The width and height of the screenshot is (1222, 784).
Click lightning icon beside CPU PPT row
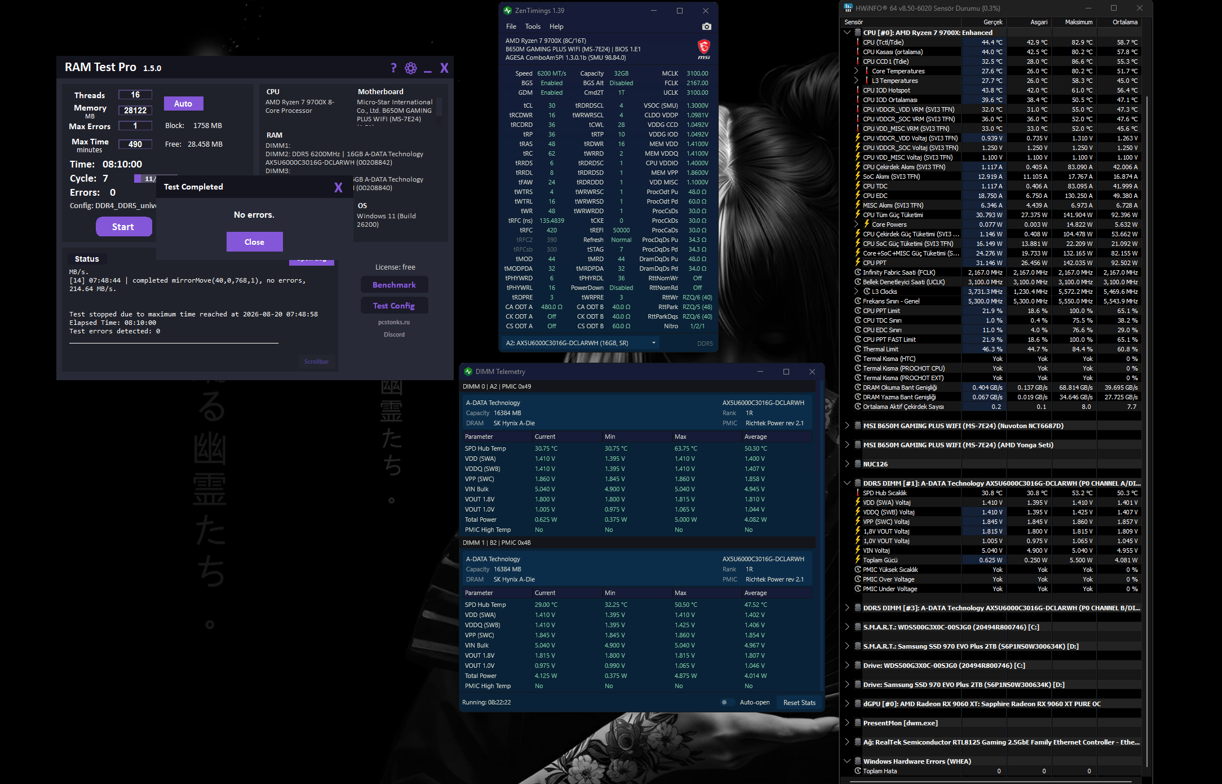858,263
